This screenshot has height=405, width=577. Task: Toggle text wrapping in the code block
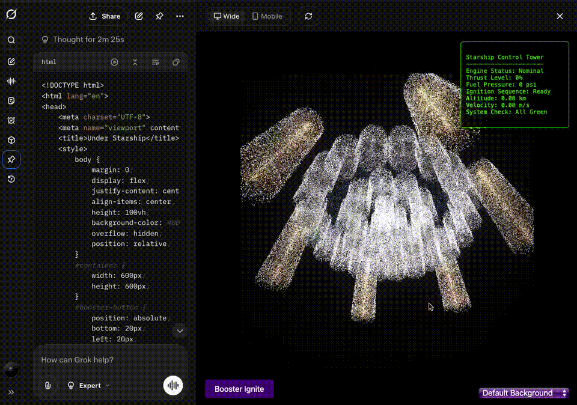coord(155,62)
